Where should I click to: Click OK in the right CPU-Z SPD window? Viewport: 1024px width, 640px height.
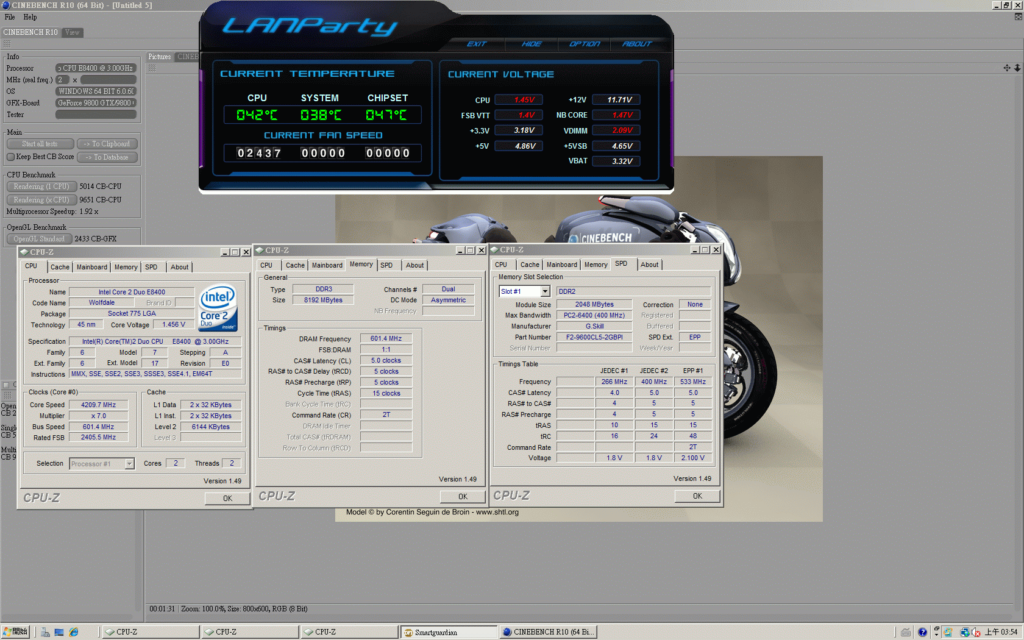(697, 496)
